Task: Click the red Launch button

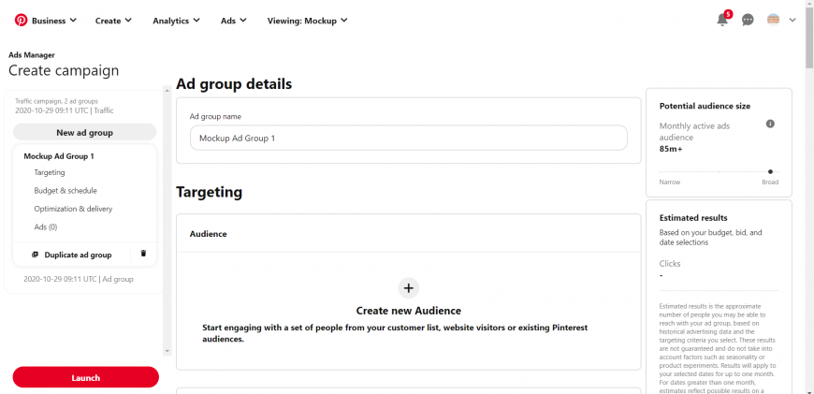Action: (x=86, y=377)
